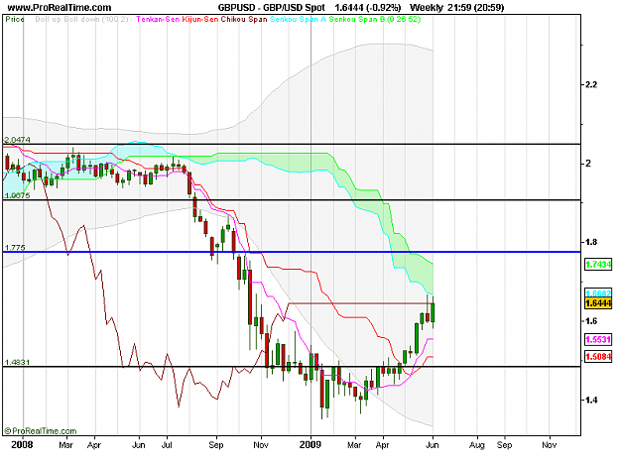
Task: Click the Aug label on time axis
Action: pos(477,445)
